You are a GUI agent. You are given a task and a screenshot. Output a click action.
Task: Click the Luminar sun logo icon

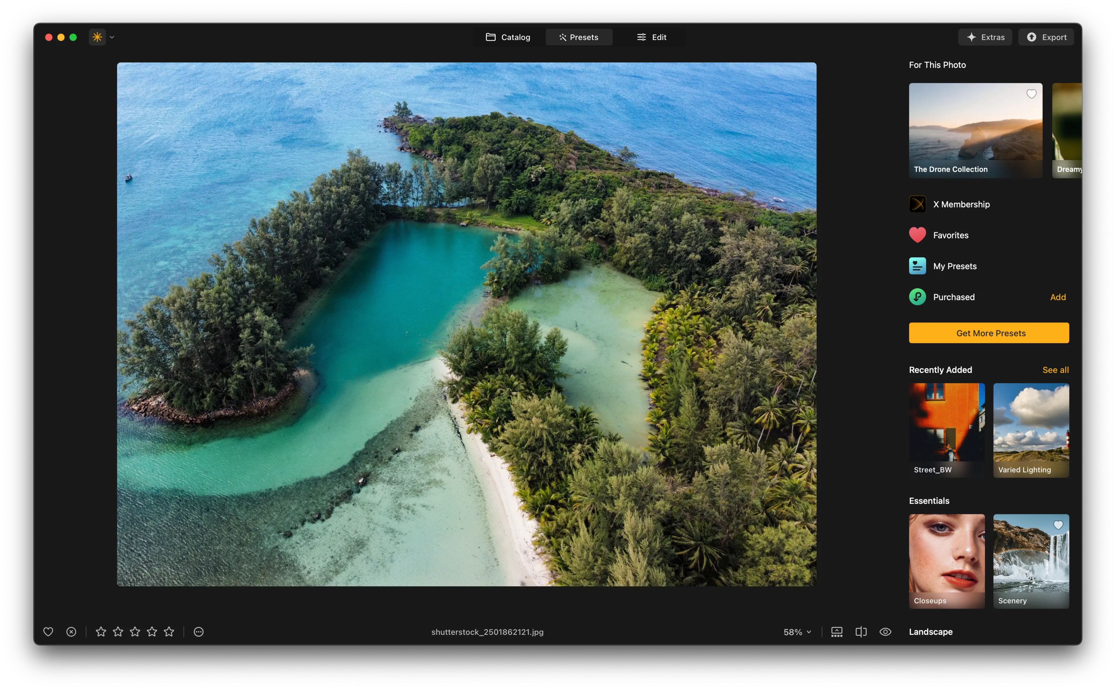click(x=97, y=37)
